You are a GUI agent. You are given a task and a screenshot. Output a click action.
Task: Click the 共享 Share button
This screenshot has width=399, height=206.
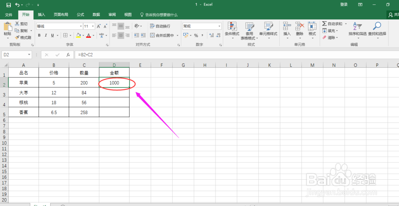pos(393,15)
